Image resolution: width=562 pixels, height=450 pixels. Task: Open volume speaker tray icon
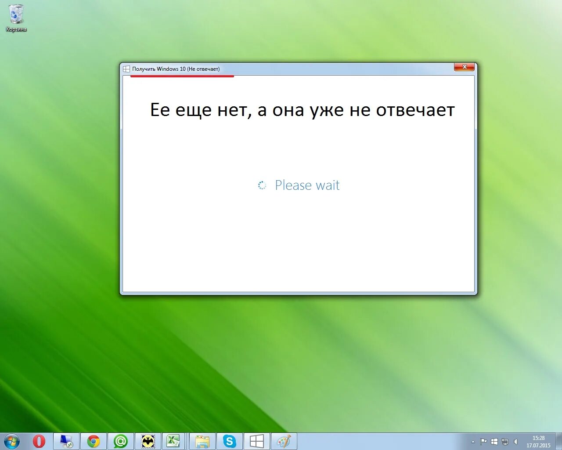(x=516, y=442)
